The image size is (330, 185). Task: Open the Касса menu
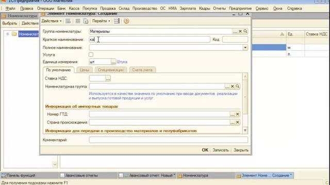(74, 9)
